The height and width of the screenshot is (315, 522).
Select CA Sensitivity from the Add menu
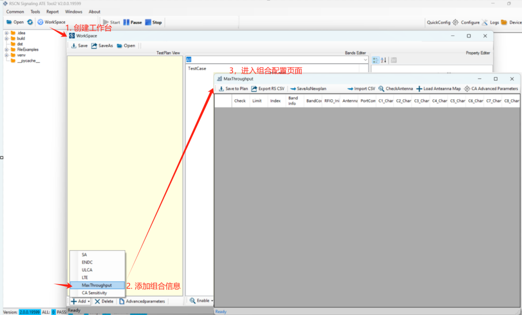(97, 293)
